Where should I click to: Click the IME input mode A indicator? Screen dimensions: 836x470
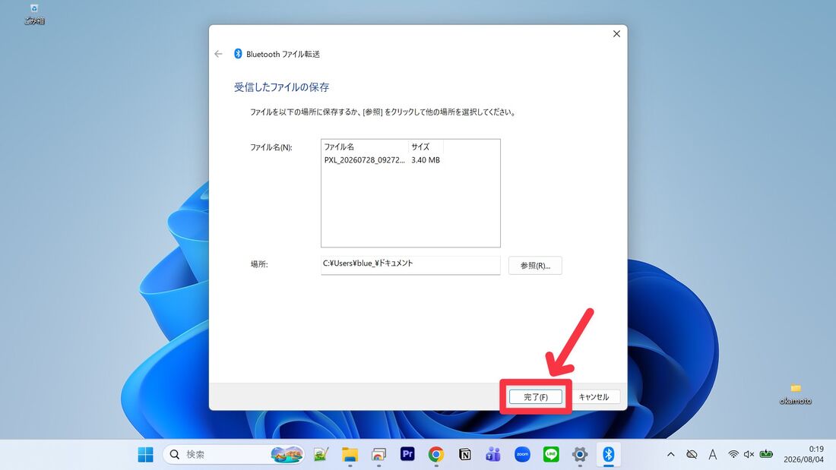712,455
